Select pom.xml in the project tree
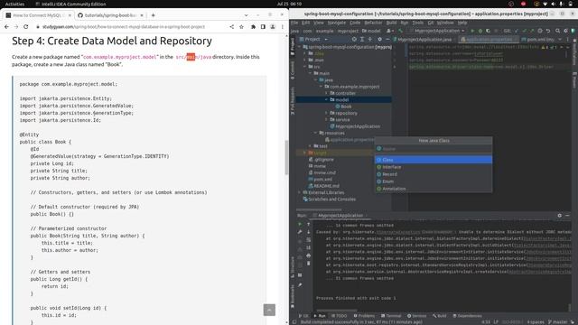This screenshot has width=578, height=325. click(320, 179)
